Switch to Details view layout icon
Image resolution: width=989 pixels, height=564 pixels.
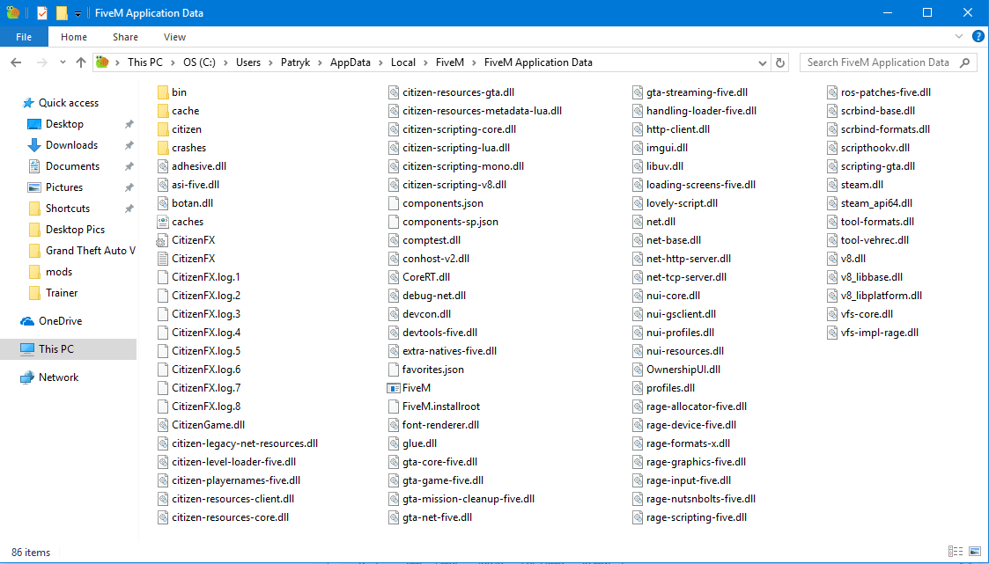[x=956, y=552]
